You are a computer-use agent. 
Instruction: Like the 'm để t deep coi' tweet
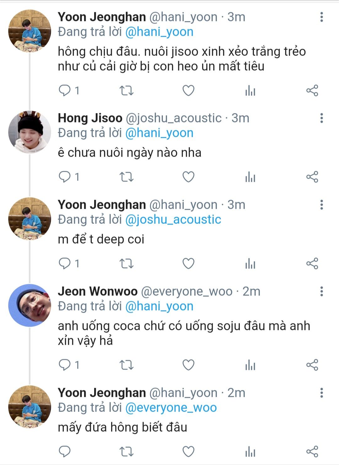coord(188,263)
